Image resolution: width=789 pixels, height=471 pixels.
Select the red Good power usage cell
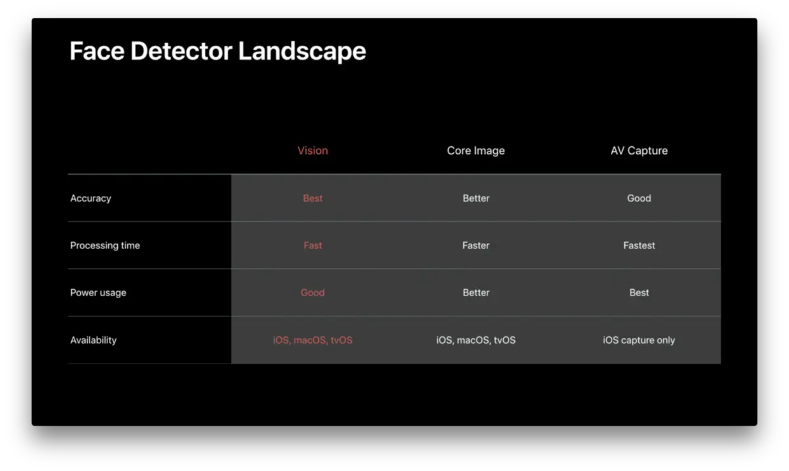point(313,292)
